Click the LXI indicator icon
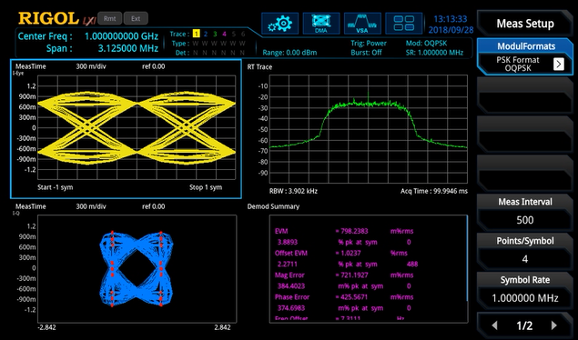Image resolution: width=578 pixels, height=340 pixels. point(89,21)
